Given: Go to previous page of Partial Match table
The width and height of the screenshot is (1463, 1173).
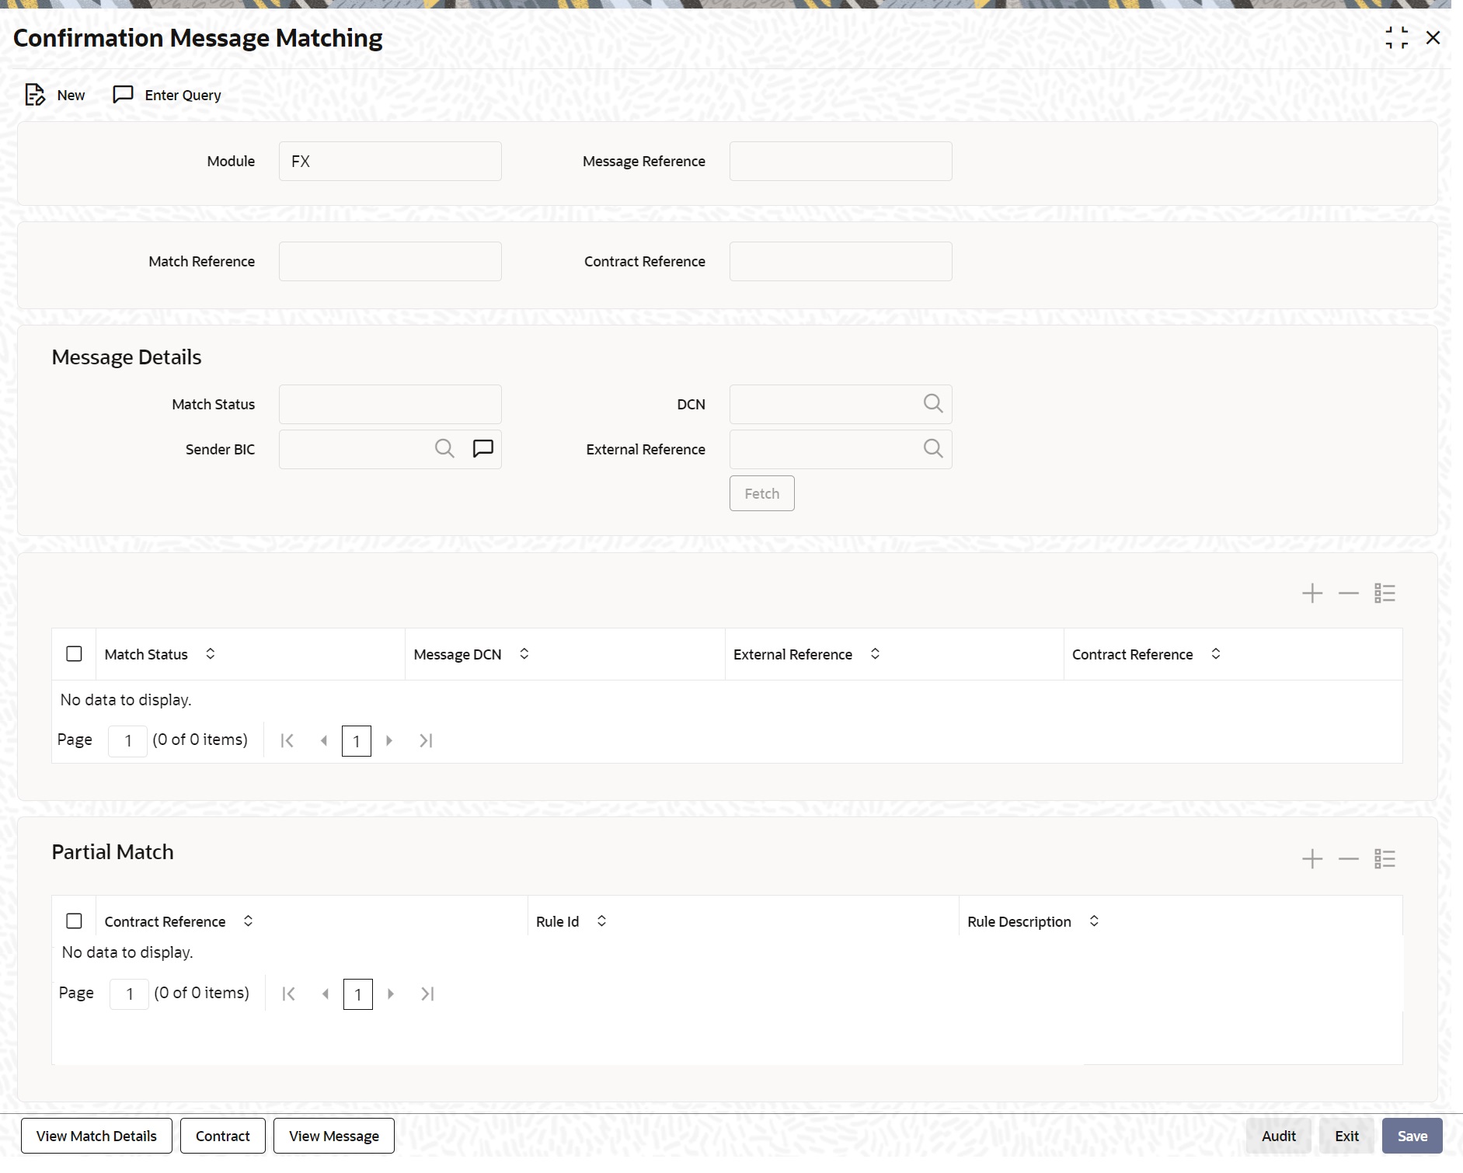Looking at the screenshot, I should coord(326,994).
